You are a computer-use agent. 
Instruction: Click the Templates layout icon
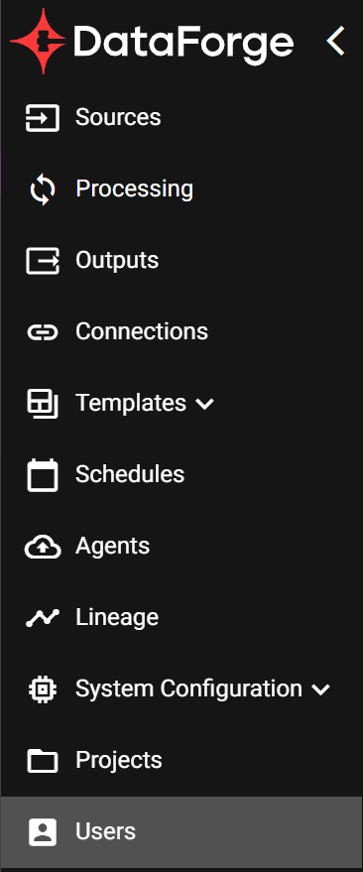(x=43, y=404)
